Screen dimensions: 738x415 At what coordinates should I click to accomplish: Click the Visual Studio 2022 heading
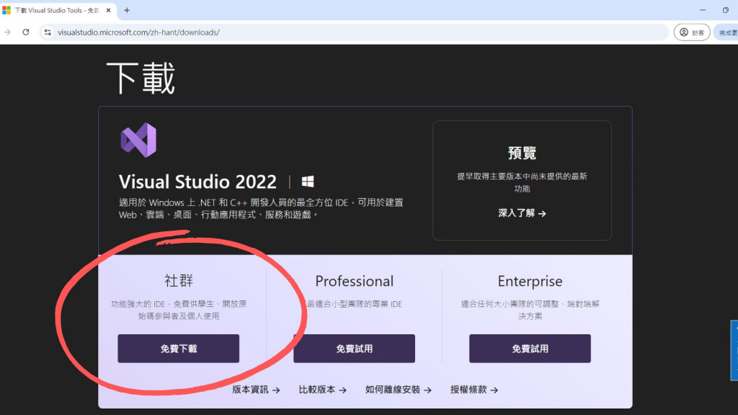coord(197,182)
